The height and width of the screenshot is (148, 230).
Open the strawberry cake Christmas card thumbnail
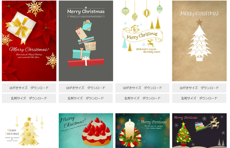pos(86,131)
